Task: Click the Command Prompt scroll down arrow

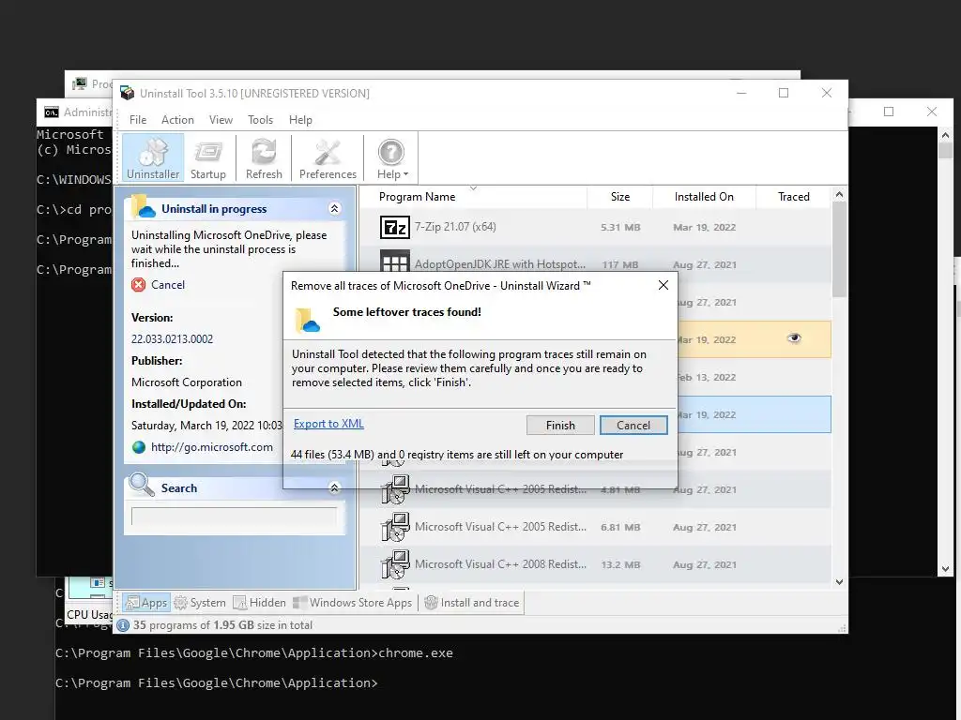Action: 945,569
